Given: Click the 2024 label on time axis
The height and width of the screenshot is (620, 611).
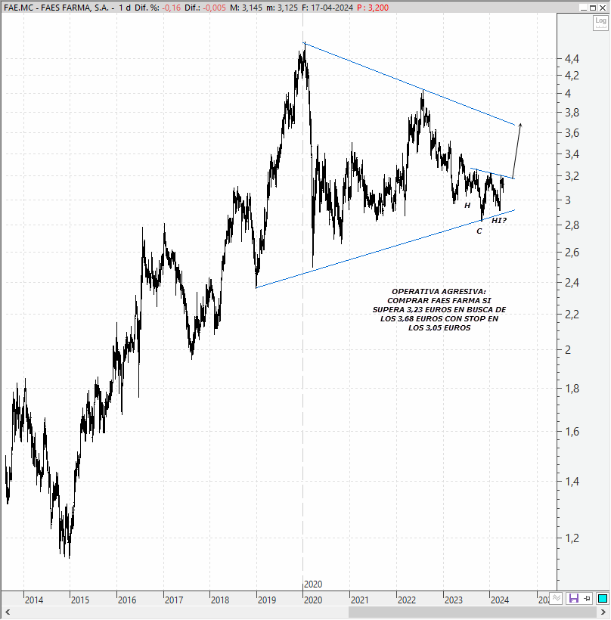Looking at the screenshot, I should click(500, 600).
